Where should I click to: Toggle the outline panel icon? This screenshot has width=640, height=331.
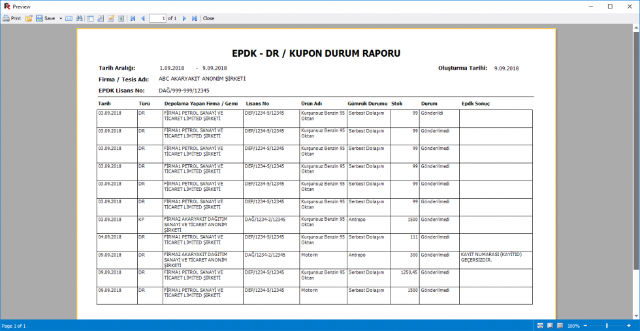click(x=91, y=18)
